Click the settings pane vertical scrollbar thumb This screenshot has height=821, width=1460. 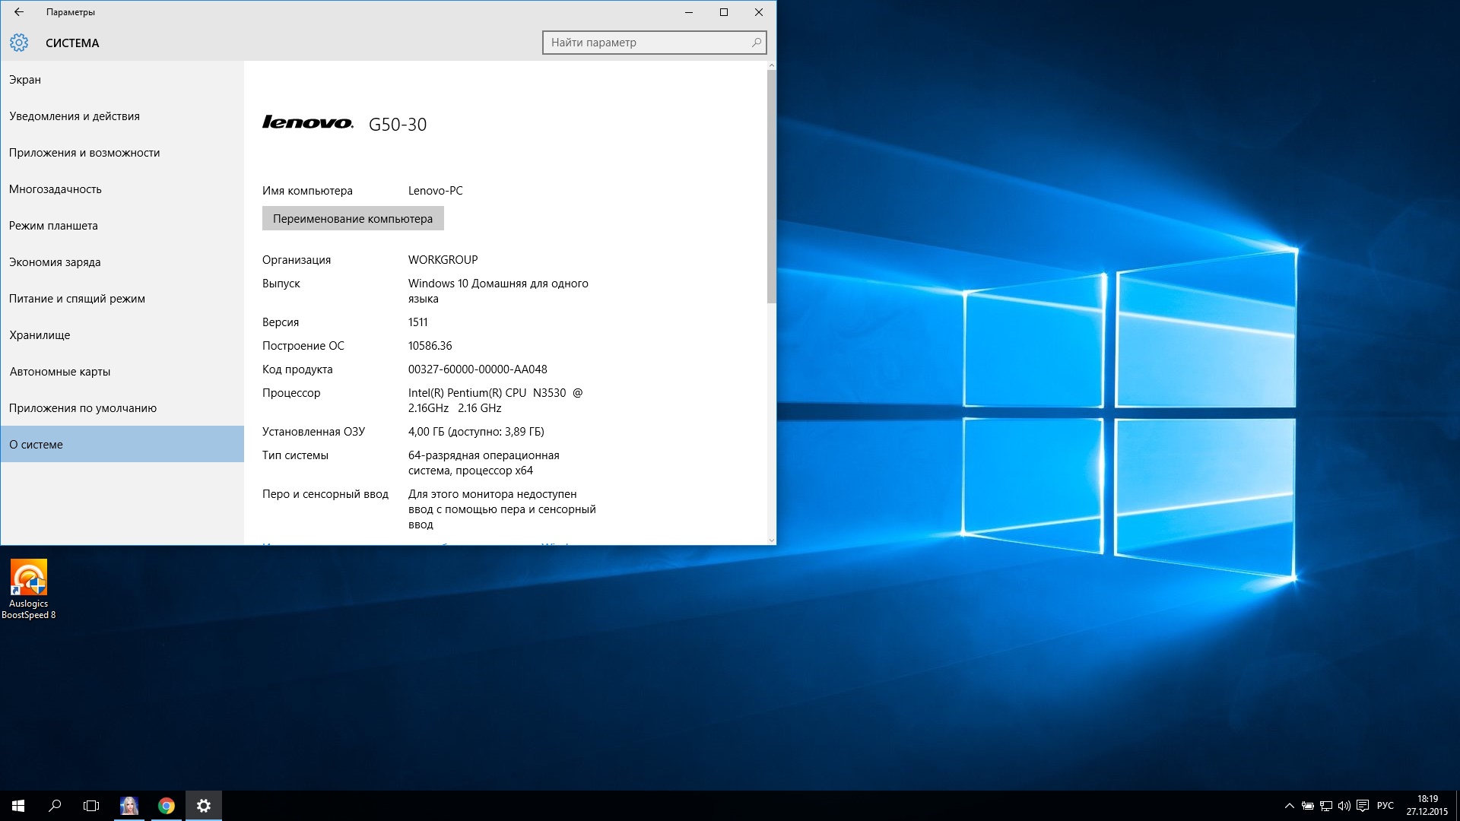771,187
